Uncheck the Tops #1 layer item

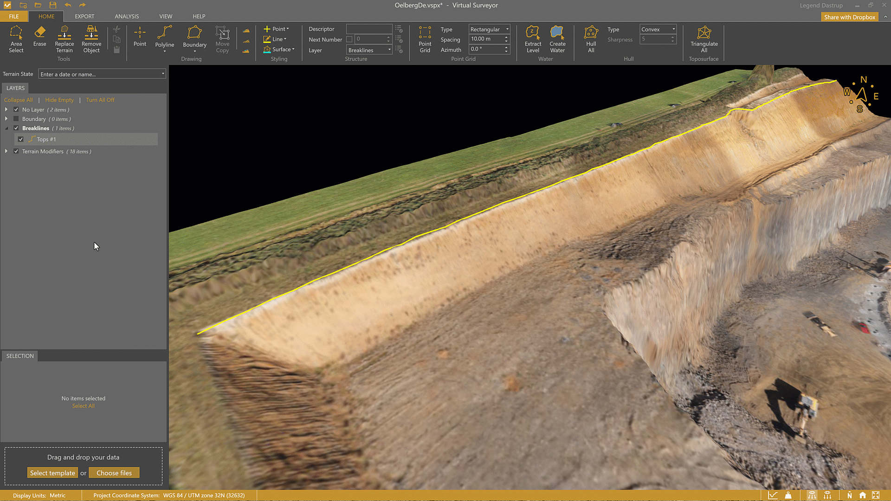point(21,139)
